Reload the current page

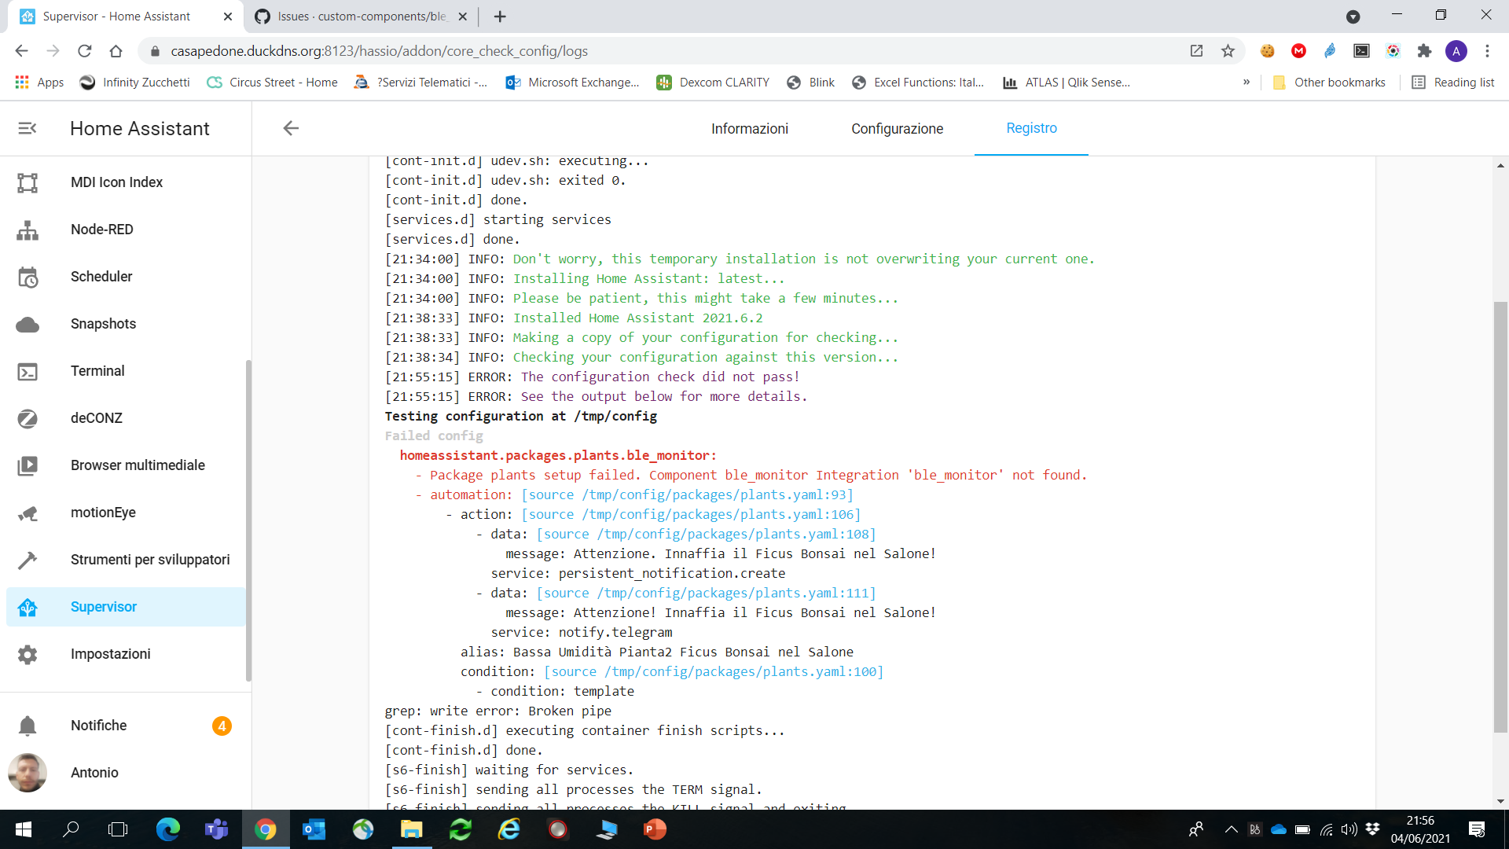point(85,51)
